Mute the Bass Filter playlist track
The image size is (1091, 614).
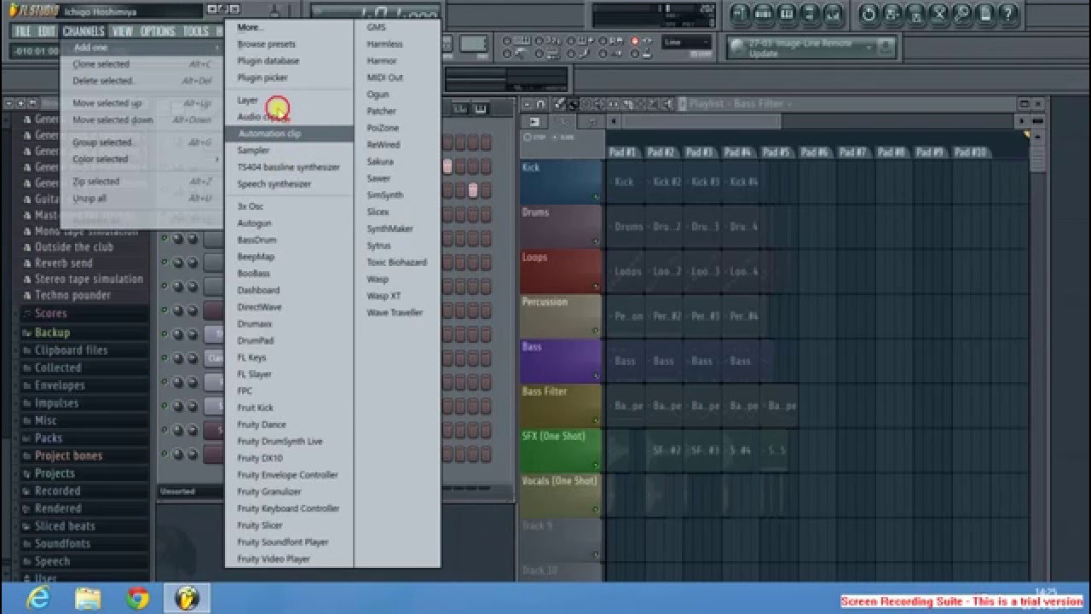[596, 421]
